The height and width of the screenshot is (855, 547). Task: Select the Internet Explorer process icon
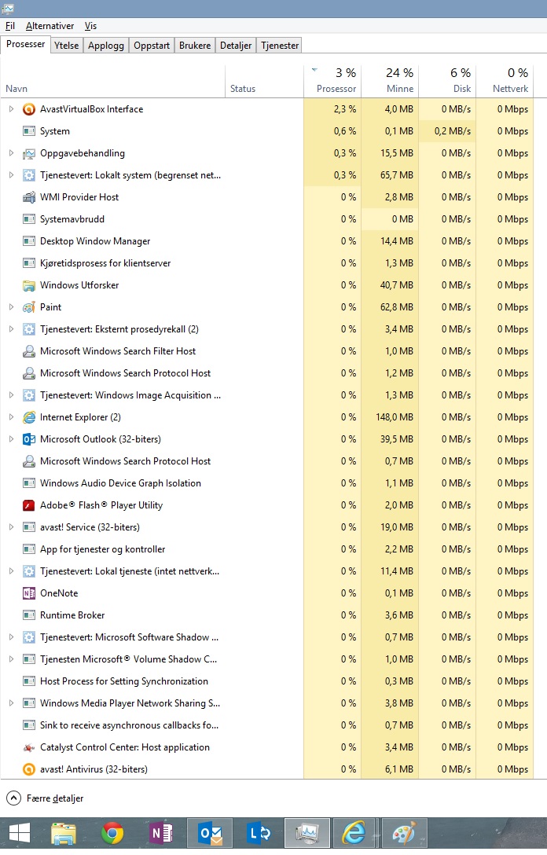[29, 417]
